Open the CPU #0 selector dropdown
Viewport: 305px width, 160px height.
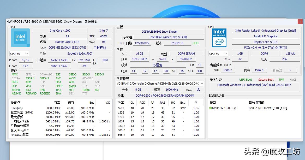19,54
